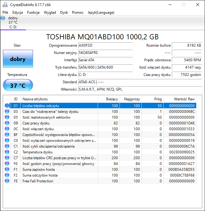Click the blue status dot next to dobry

click(3, 18)
